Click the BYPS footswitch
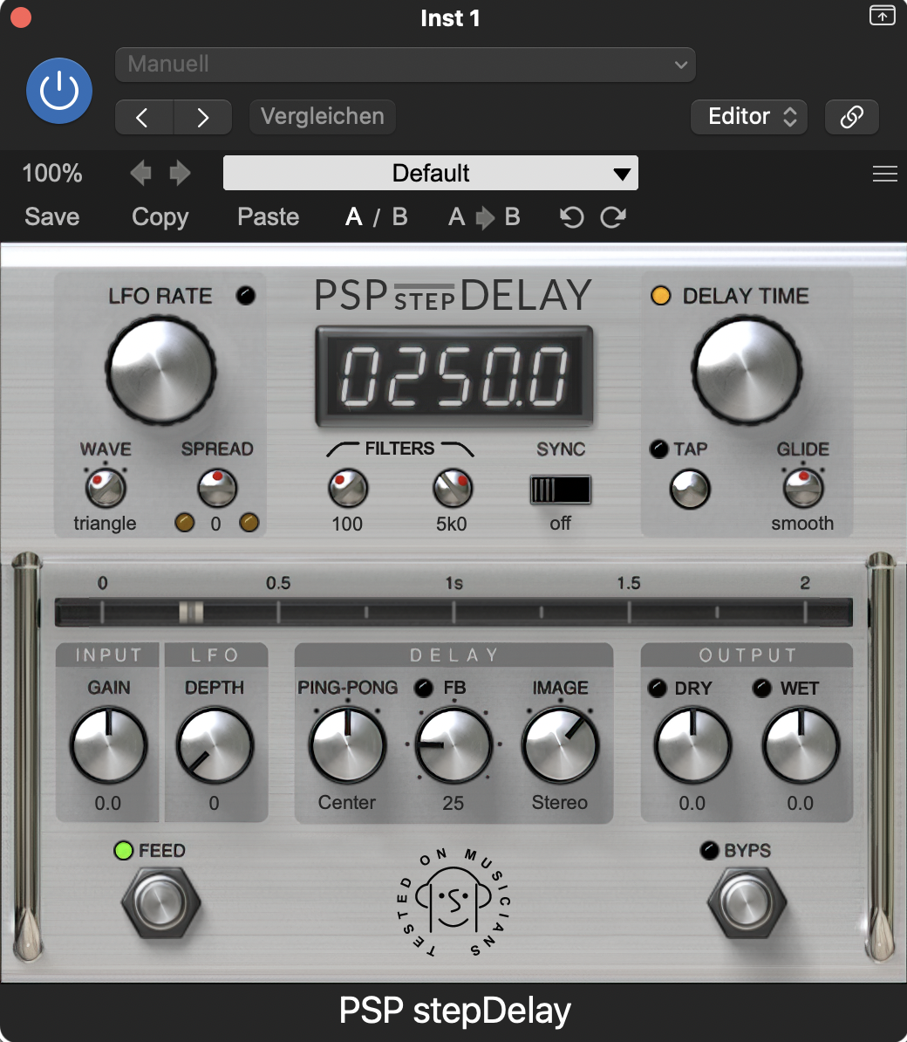This screenshot has width=907, height=1042. (x=747, y=903)
